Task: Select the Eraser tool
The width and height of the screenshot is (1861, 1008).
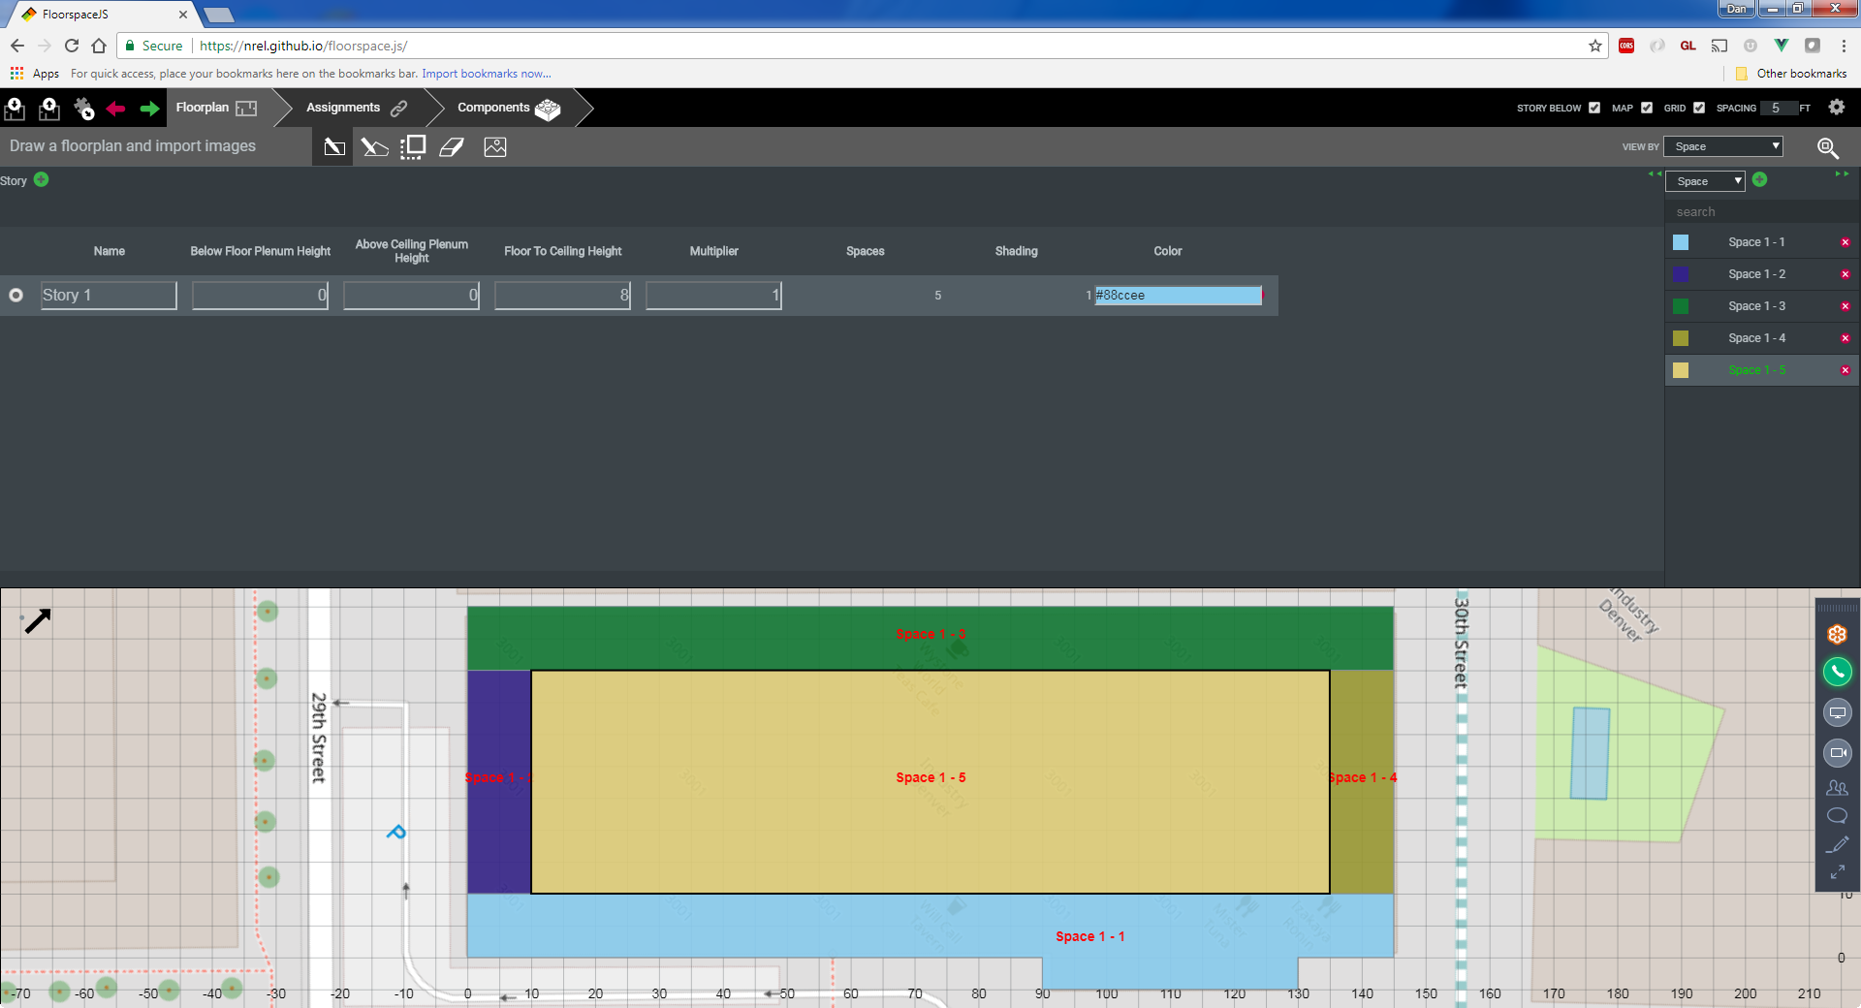Action: tap(452, 147)
